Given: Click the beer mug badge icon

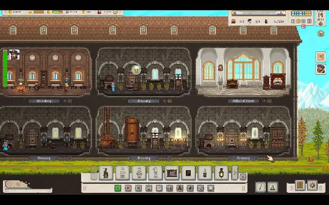Looking at the screenshot, I should 321,34.
